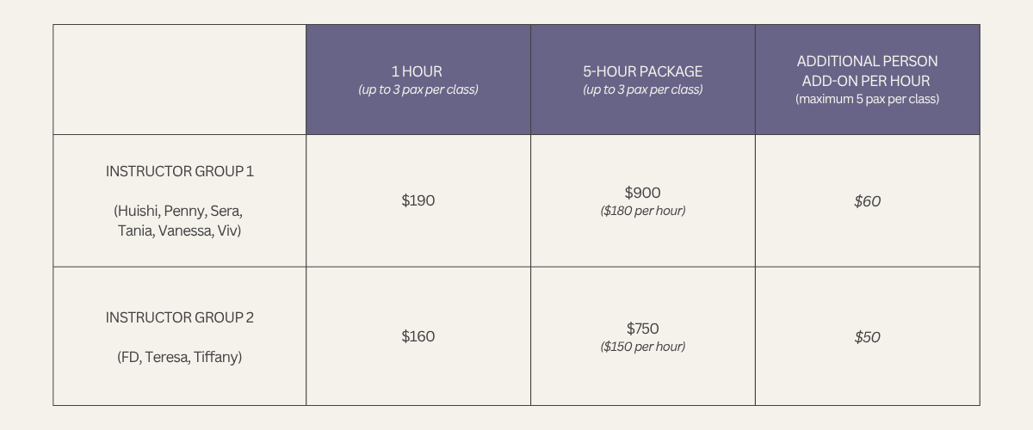Select the $750 package price
The height and width of the screenshot is (430, 1033).
643,329
